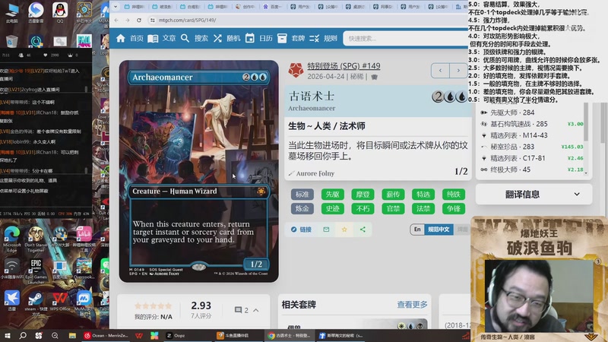Click the 薪传 format tag

(393, 195)
